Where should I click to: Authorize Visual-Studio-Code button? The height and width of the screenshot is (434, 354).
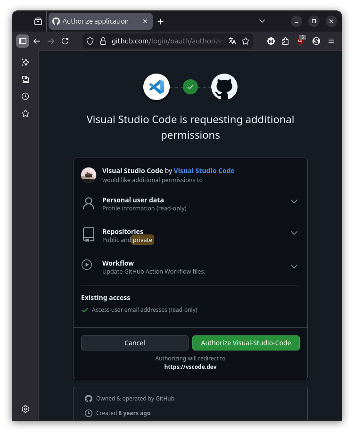point(246,343)
